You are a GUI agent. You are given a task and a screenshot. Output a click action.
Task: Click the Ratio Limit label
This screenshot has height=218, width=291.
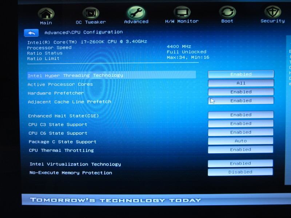(x=43, y=58)
